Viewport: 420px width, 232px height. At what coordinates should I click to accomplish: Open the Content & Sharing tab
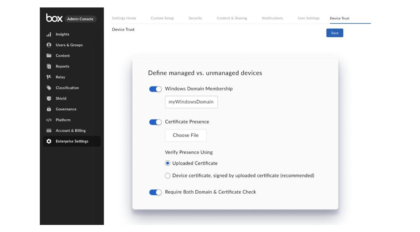(232, 18)
